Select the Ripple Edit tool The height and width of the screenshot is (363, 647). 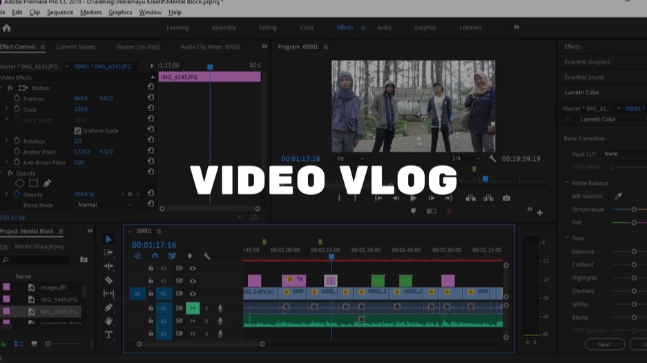point(108,267)
